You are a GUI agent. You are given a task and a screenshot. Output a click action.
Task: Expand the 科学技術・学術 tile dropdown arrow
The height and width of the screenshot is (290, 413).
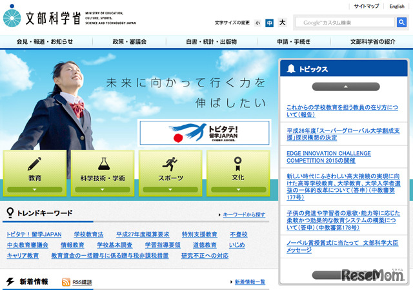coord(103,189)
